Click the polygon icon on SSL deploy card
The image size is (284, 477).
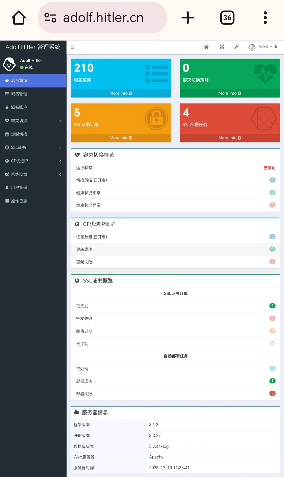coord(263,118)
